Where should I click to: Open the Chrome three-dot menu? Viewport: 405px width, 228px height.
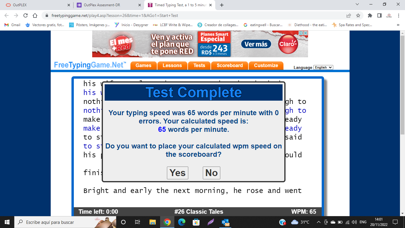click(x=398, y=15)
